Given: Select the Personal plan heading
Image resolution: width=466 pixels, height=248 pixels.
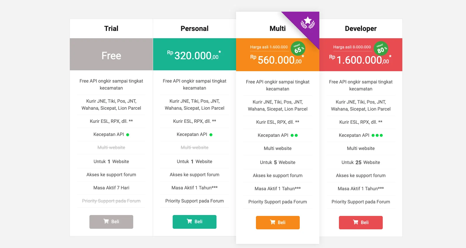Looking at the screenshot, I should (195, 29).
